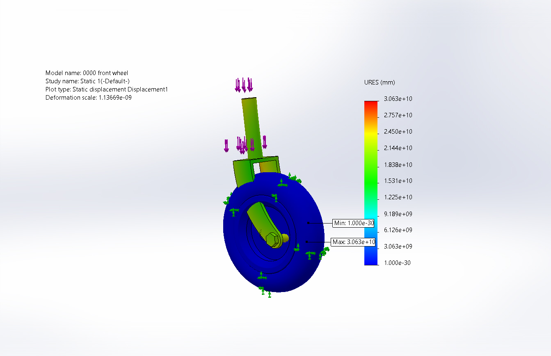Select the 2.450e+10 legend value
Viewport: 551px width, 356px height.
pos(398,132)
